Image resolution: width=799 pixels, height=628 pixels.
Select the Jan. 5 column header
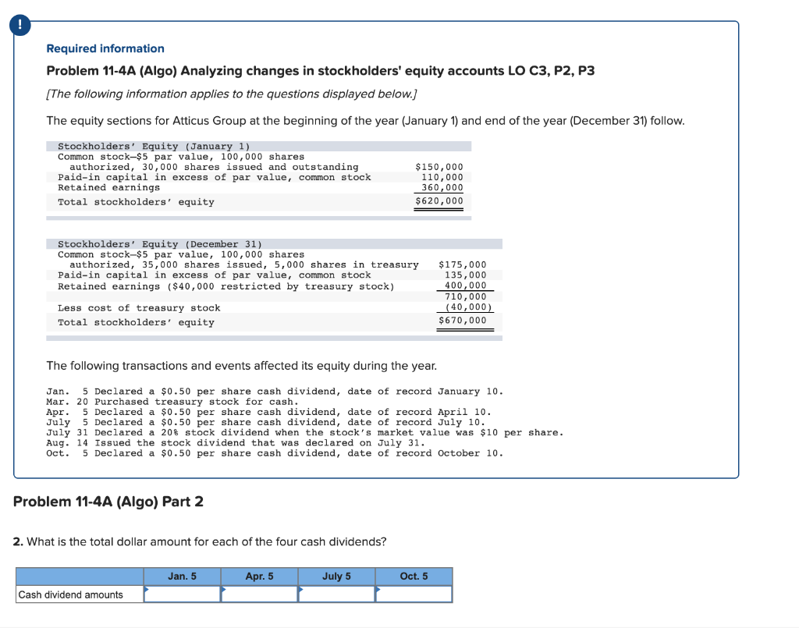point(182,576)
